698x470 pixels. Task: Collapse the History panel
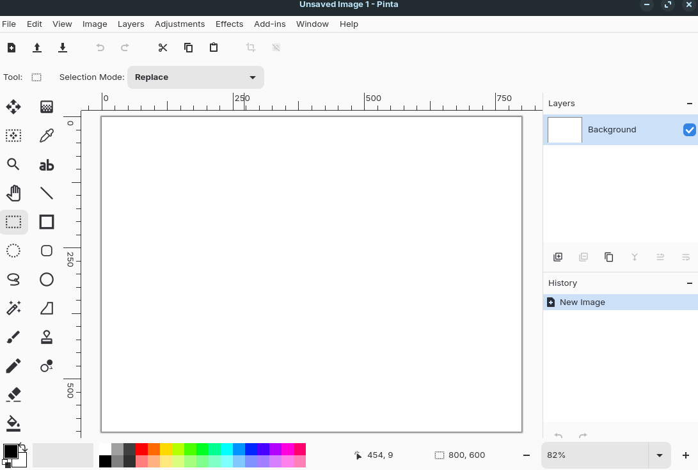click(689, 283)
